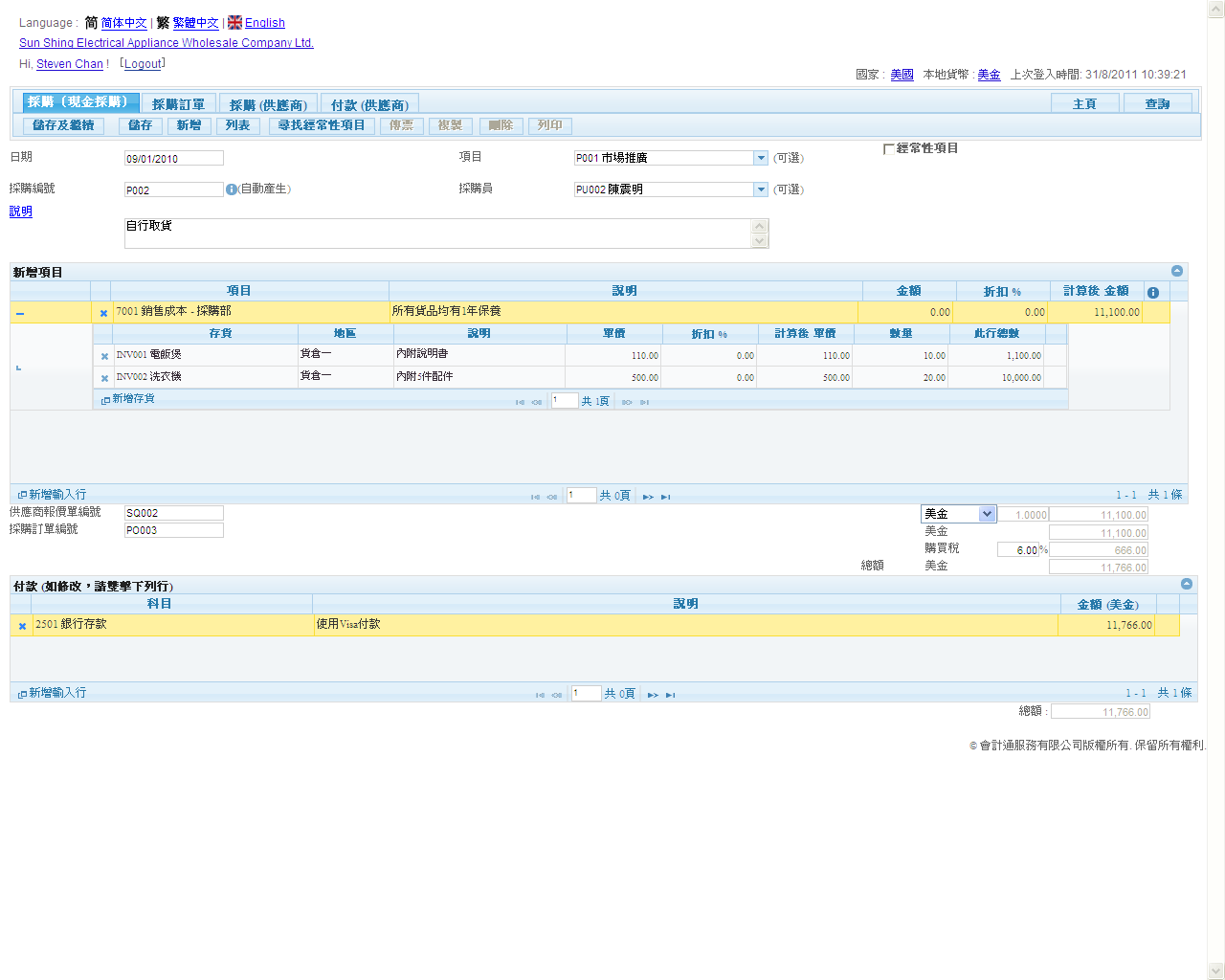Remove the INV002 洗衣機 inventory line
Screen dimensions: 1225x980
[x=104, y=378]
